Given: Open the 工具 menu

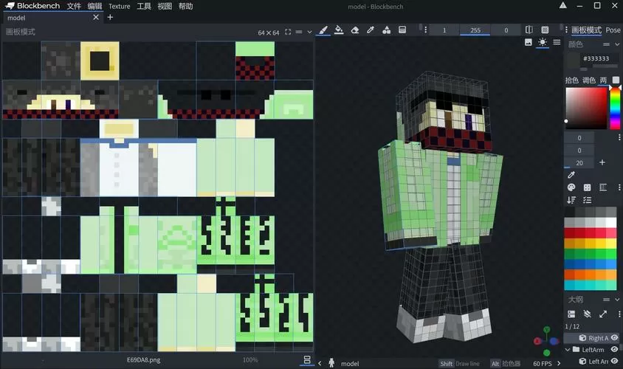Looking at the screenshot, I should pyautogui.click(x=144, y=6).
